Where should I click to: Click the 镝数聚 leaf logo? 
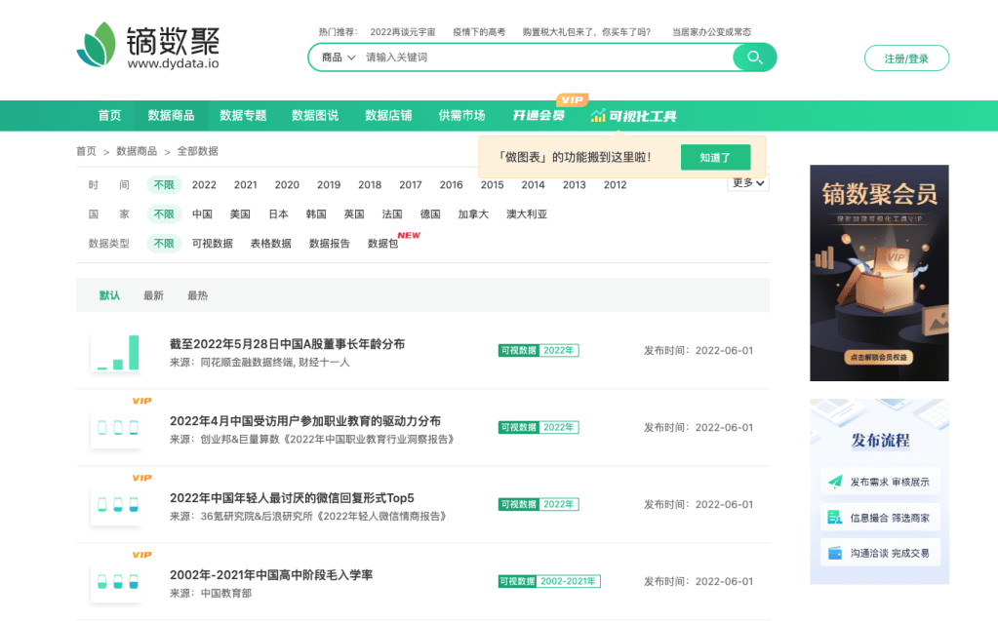(96, 45)
